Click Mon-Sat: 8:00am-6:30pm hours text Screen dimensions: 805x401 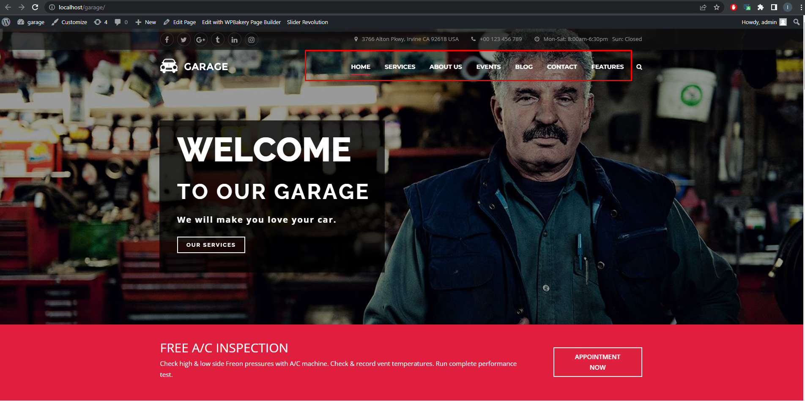coord(575,39)
